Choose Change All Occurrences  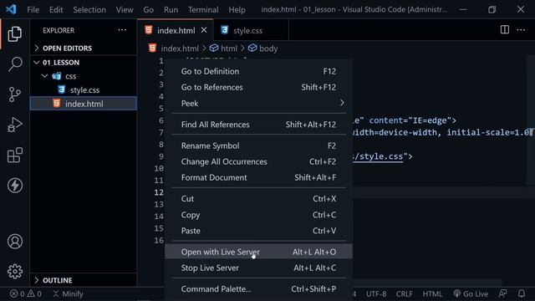coord(258,161)
